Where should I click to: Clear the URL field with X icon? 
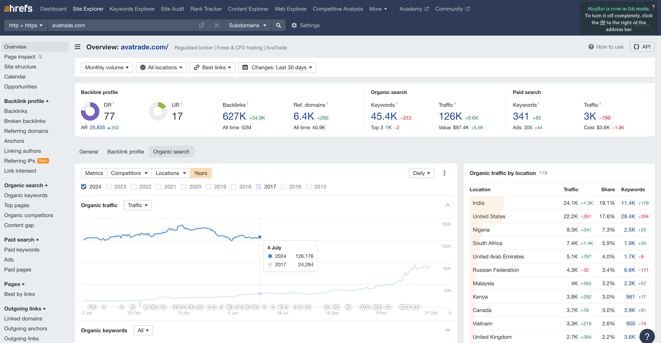(216, 25)
